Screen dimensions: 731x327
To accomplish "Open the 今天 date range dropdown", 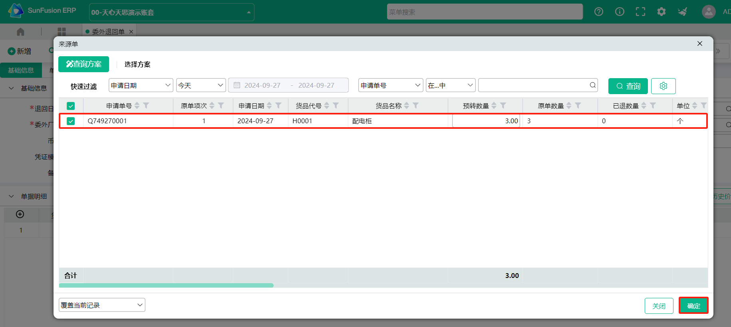I will click(x=201, y=85).
